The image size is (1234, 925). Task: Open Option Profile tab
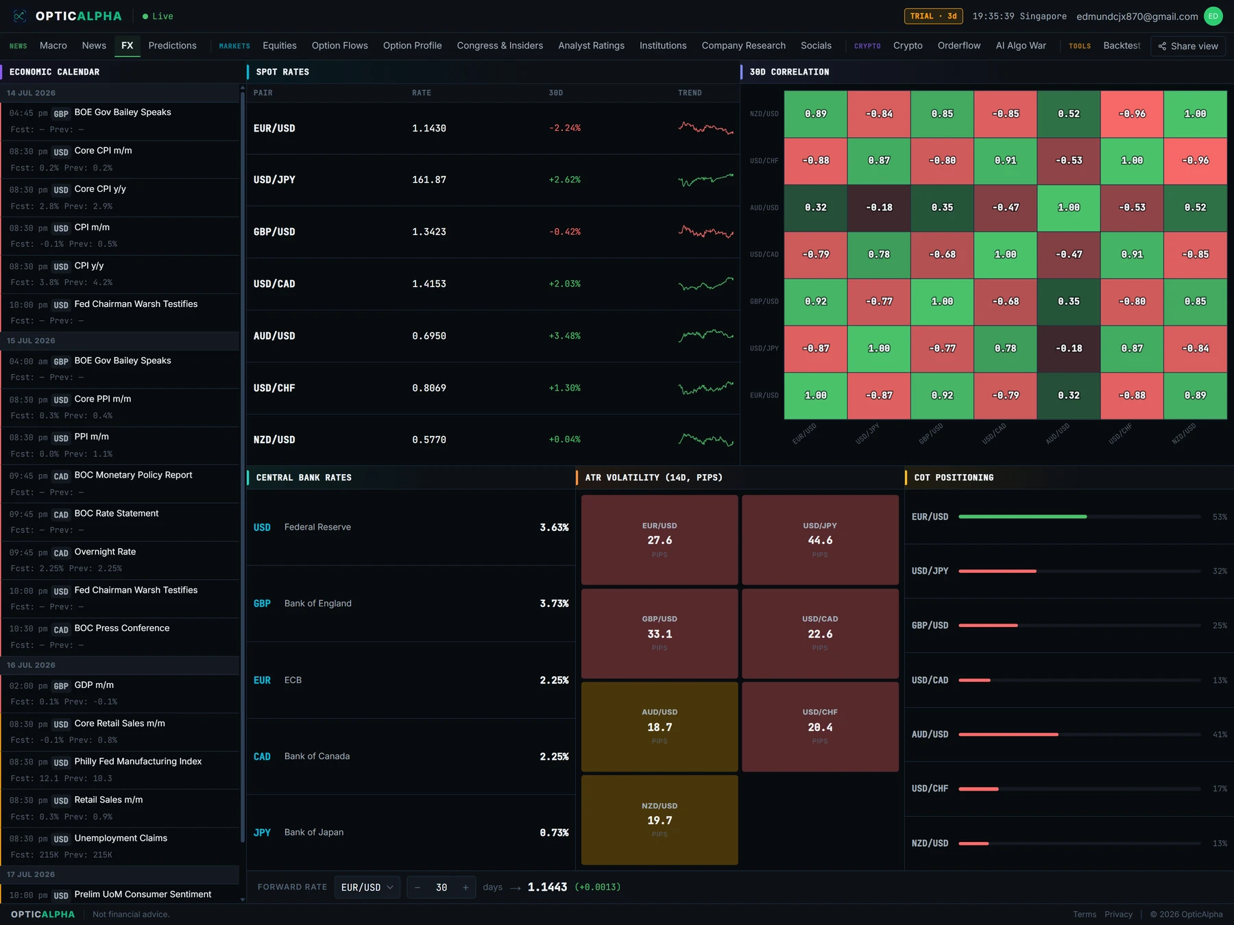click(x=412, y=45)
